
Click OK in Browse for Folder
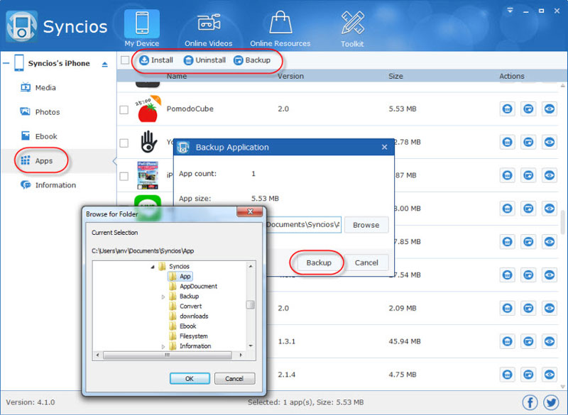coord(190,378)
